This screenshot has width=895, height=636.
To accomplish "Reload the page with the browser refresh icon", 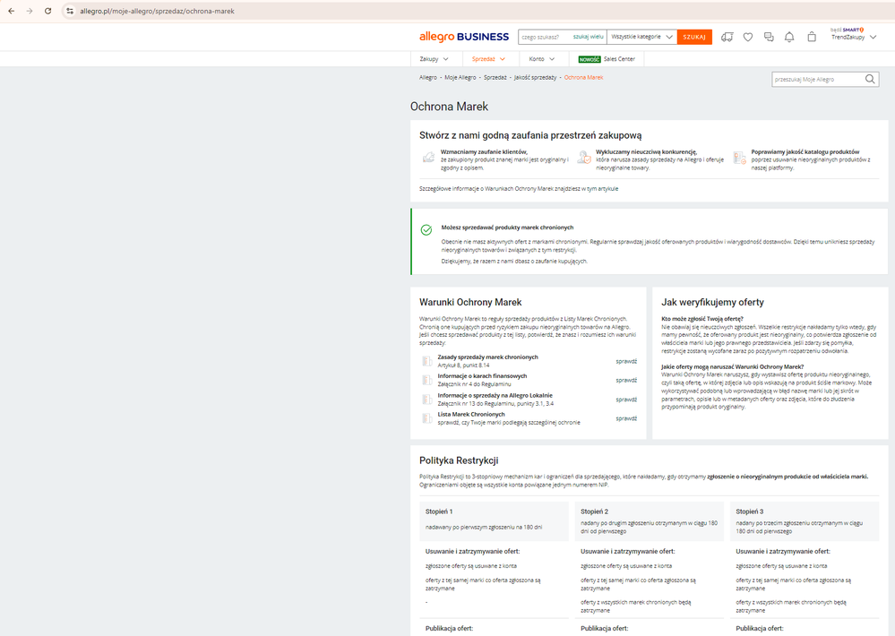I will click(x=48, y=11).
